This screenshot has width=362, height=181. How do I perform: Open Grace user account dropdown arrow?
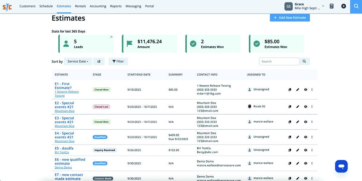[323, 6]
